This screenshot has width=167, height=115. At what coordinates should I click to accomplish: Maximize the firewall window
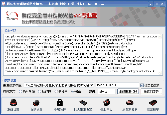(156, 4)
